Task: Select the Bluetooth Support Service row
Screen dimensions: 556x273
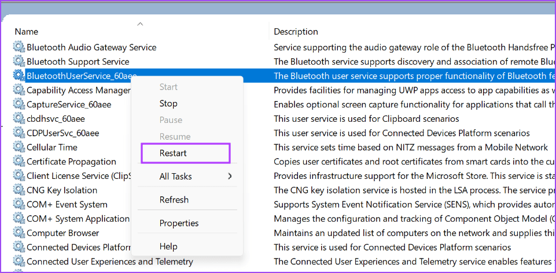Action: coord(78,62)
